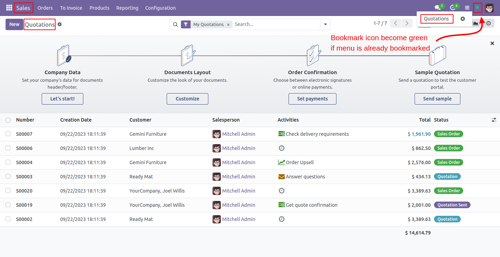
Task: Click Ready Mat in S00003 row
Action: [141, 177]
